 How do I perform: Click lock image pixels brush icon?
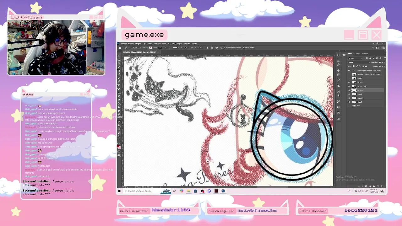356,66
